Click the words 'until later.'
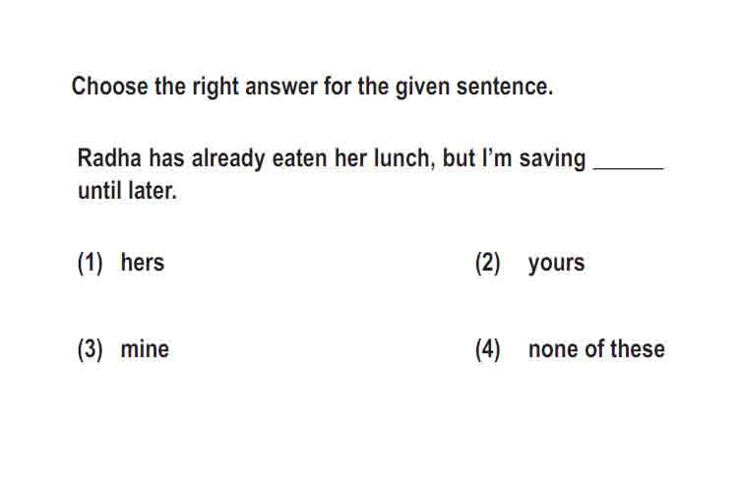 [127, 191]
